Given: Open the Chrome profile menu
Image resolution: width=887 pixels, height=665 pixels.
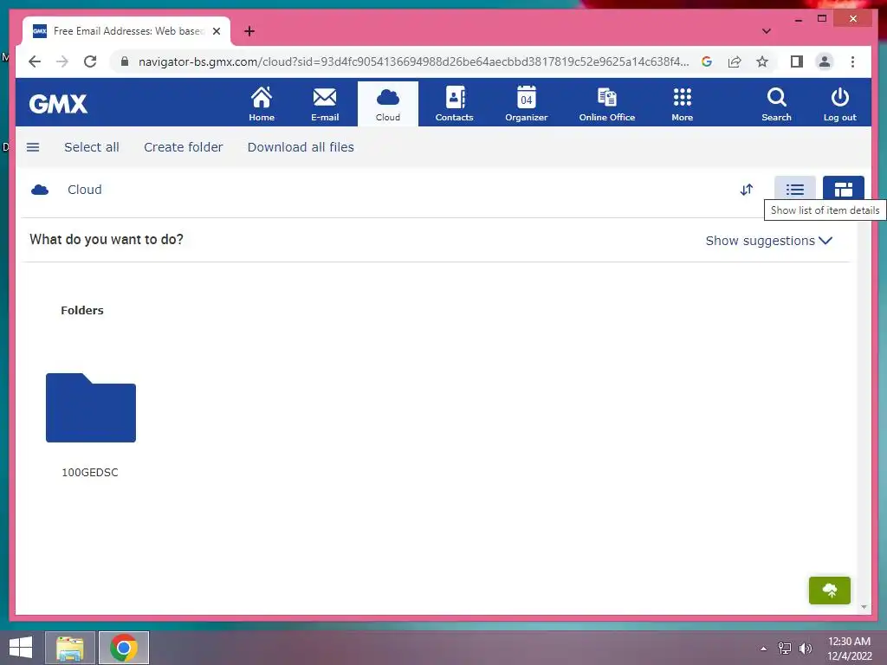Looking at the screenshot, I should 825,61.
